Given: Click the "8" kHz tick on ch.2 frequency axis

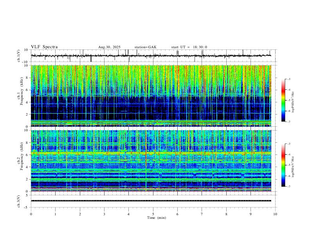Looking at the screenshot, I should [28, 143].
